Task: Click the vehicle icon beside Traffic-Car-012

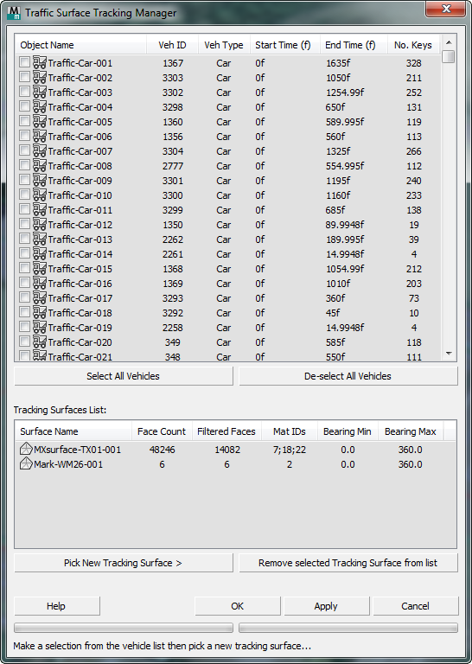Action: click(40, 225)
